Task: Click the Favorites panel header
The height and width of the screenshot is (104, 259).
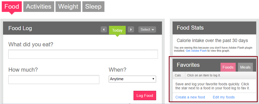Action: pos(188,65)
